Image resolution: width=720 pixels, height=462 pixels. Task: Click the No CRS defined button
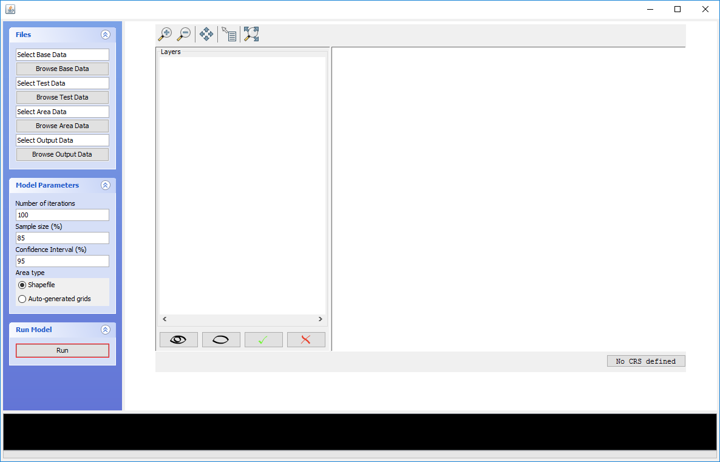646,361
